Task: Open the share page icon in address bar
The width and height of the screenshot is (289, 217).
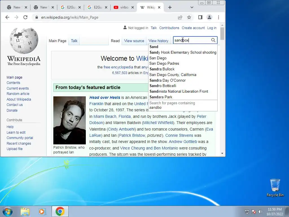Action: pyautogui.click(x=180, y=17)
